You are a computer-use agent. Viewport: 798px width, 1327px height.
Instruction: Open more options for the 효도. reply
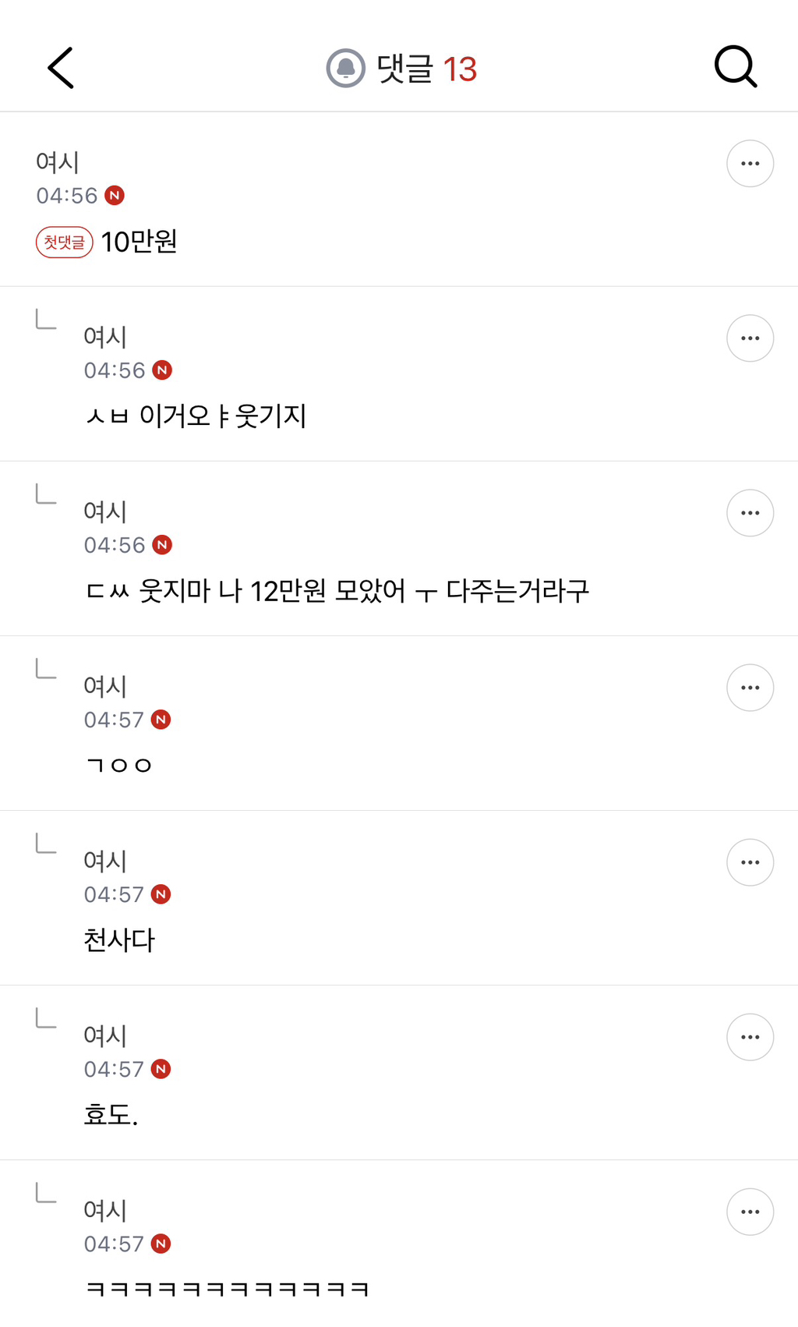(750, 1037)
